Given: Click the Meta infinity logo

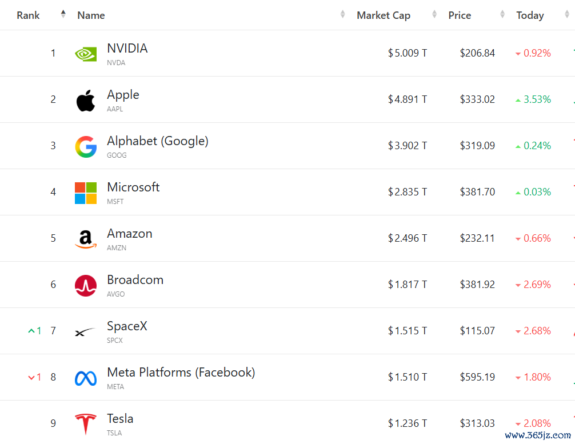Looking at the screenshot, I should 86,378.
